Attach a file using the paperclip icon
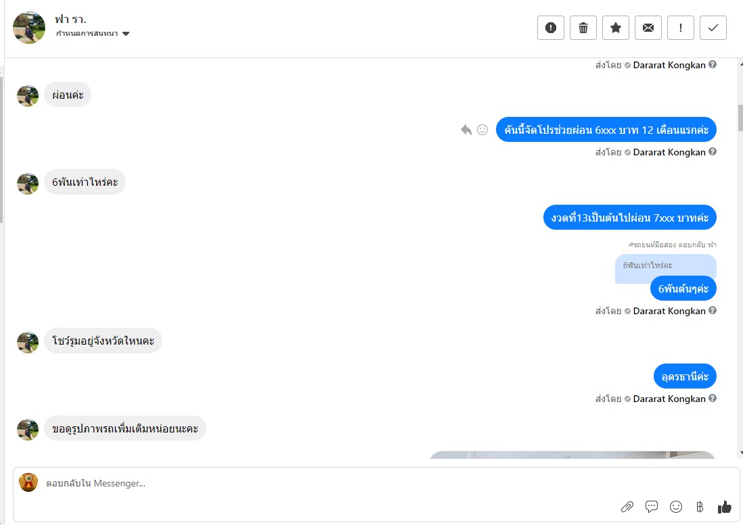This screenshot has height=525, width=743. click(627, 507)
